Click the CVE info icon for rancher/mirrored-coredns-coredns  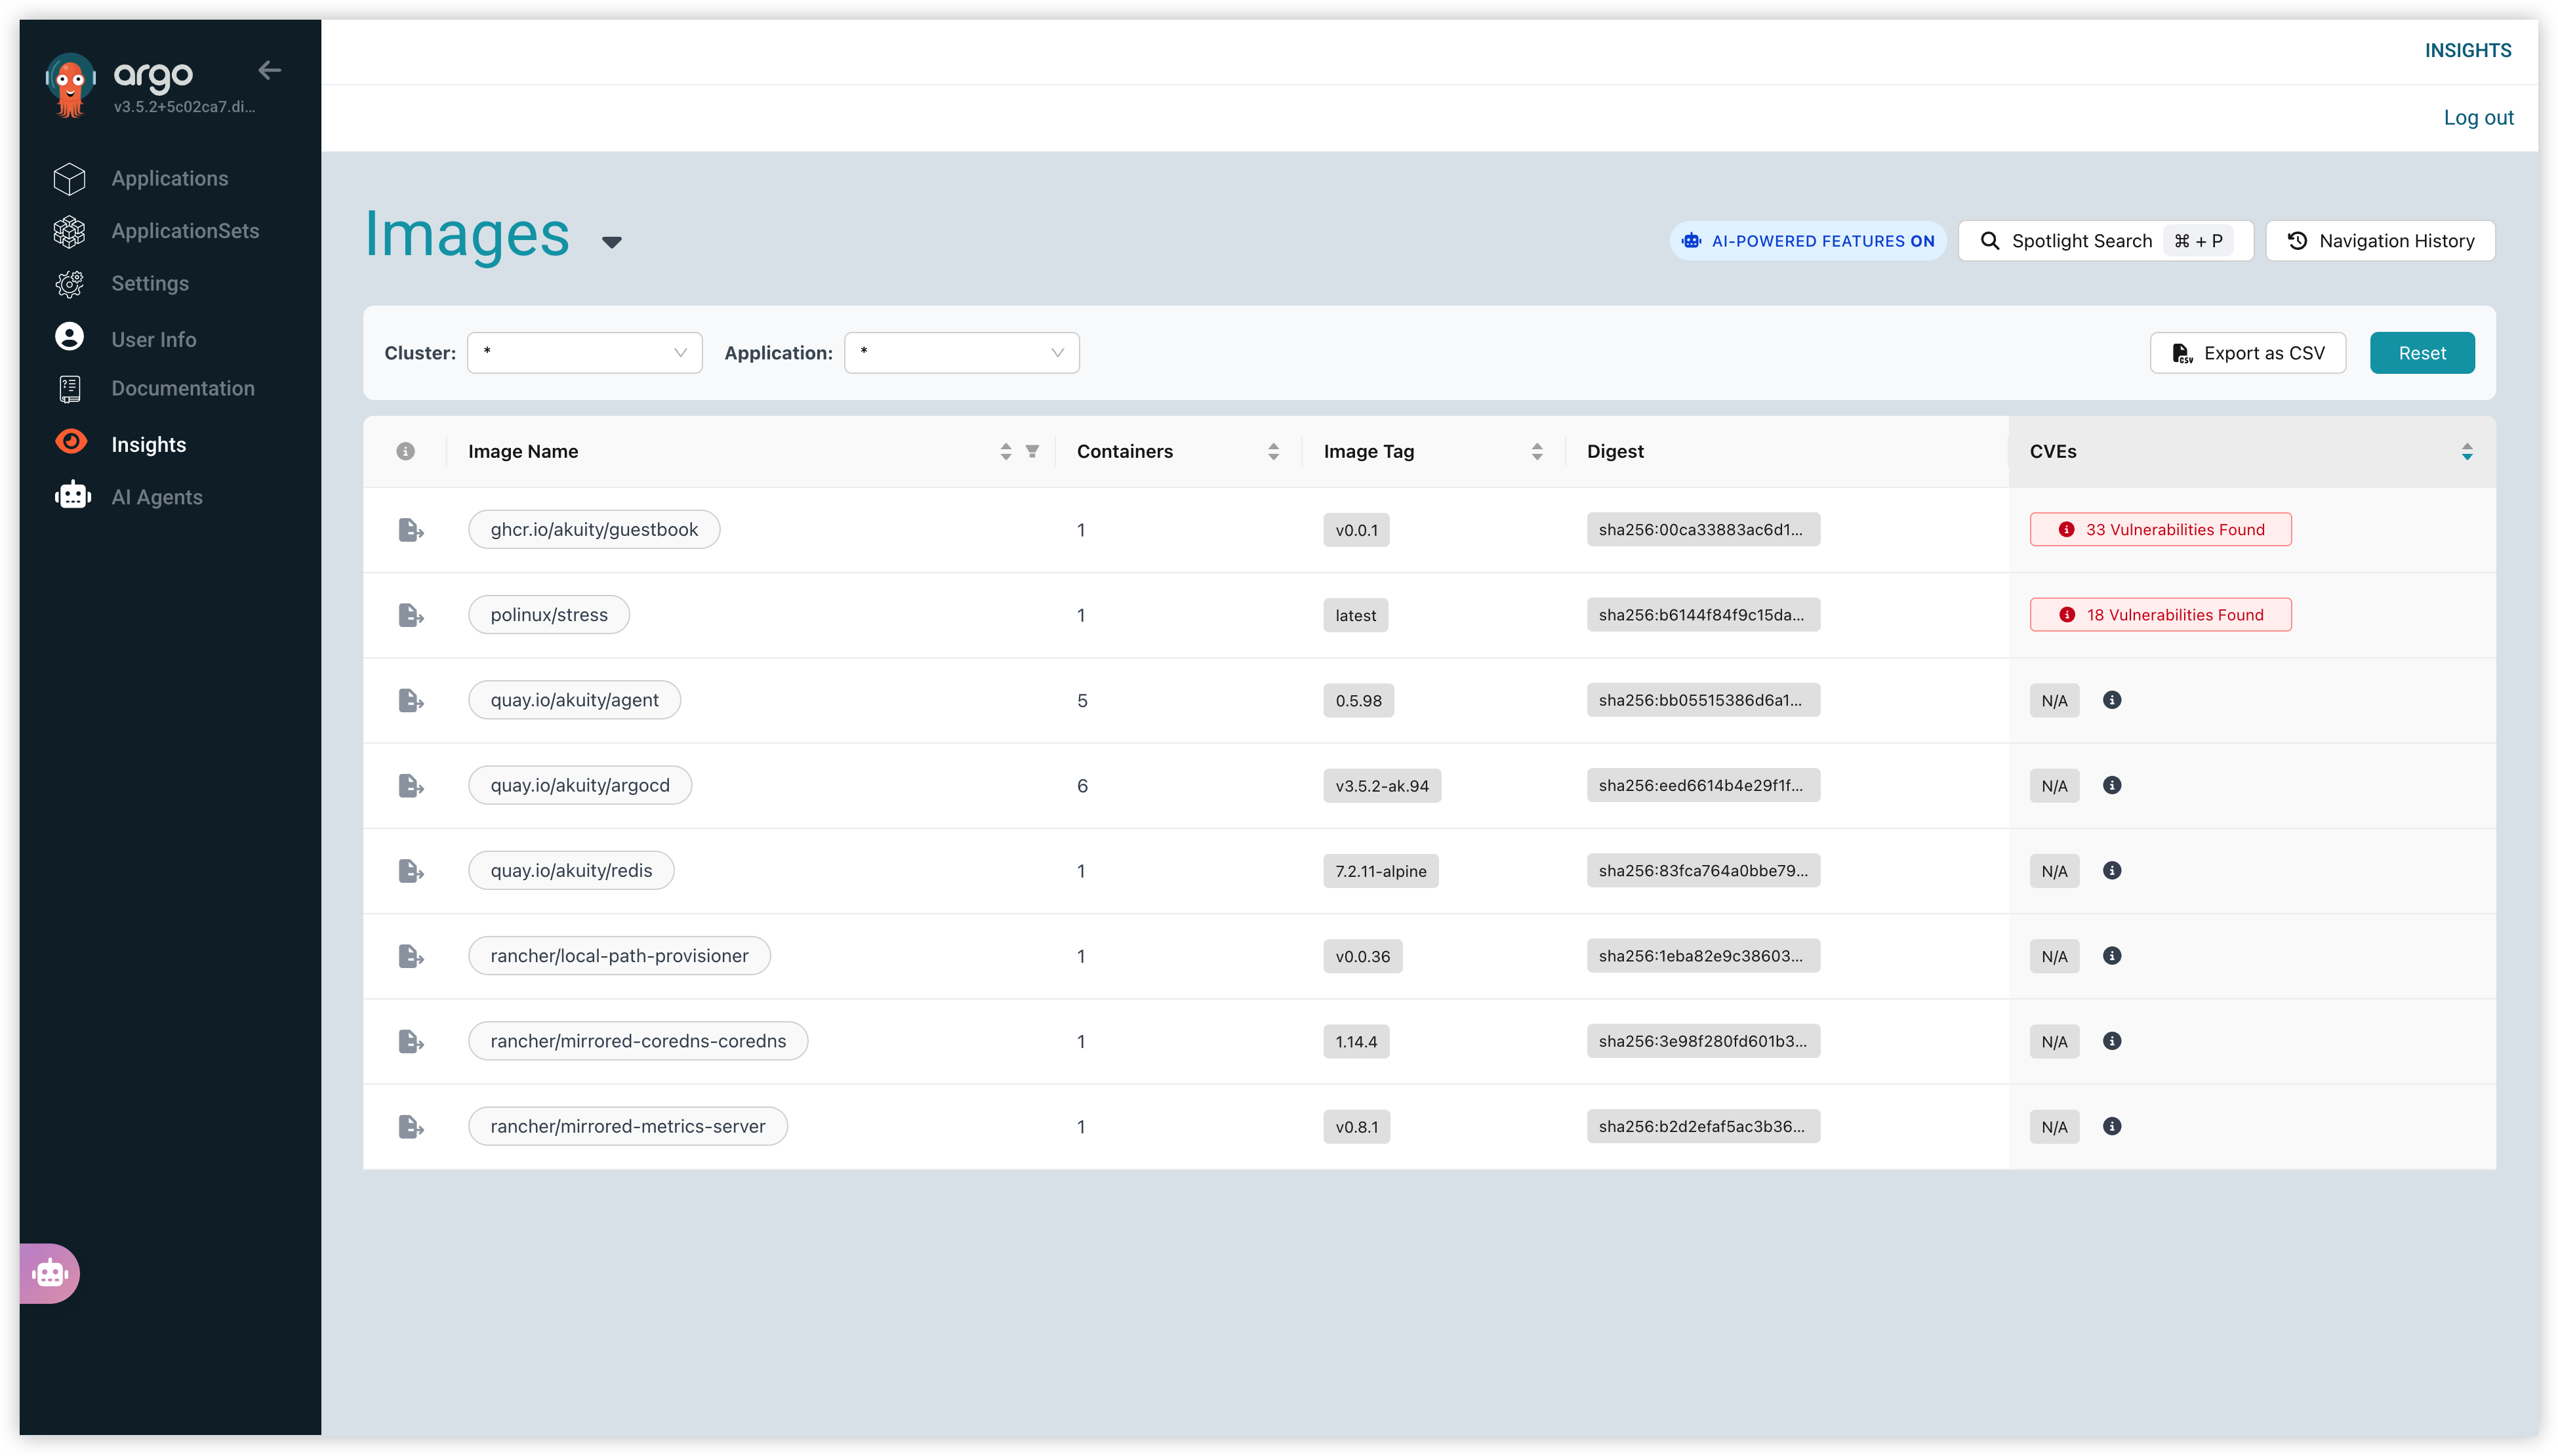click(2111, 1041)
